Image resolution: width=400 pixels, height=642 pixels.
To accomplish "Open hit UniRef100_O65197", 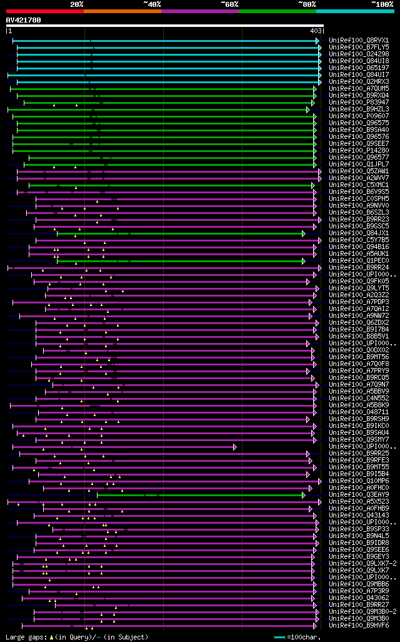I will (359, 68).
